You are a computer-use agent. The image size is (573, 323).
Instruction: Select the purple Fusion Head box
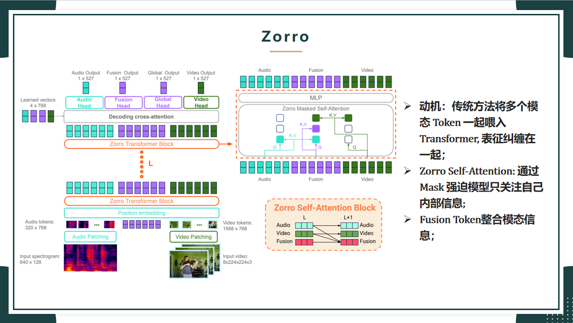pyautogui.click(x=123, y=103)
